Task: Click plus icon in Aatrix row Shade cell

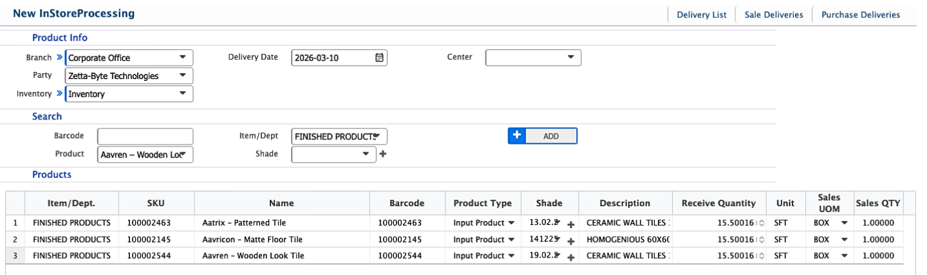Action: click(x=570, y=224)
